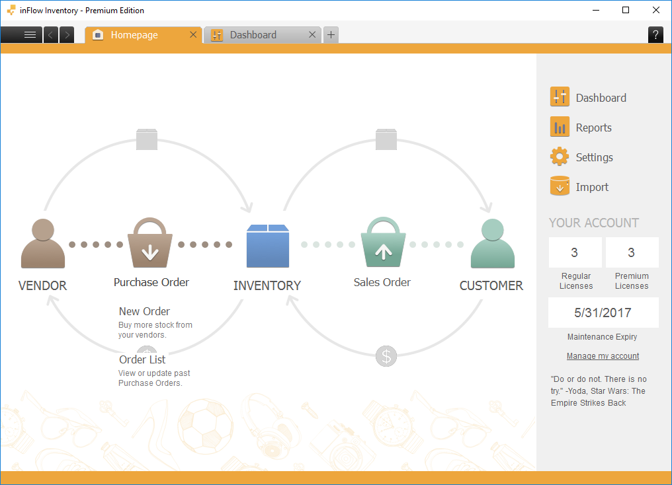The image size is (672, 485).
Task: Open the Settings sidebar label
Action: click(x=594, y=157)
